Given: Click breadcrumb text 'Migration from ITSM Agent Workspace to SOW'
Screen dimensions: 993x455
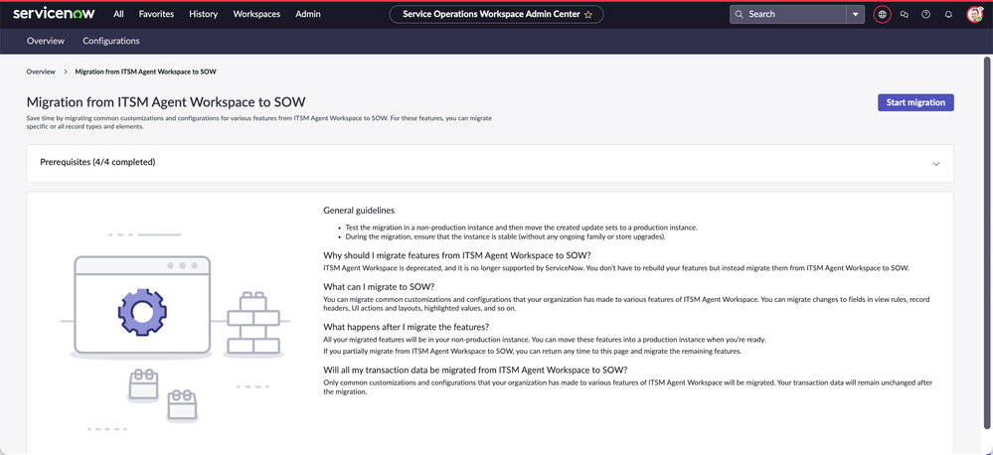Looking at the screenshot, I should point(146,72).
